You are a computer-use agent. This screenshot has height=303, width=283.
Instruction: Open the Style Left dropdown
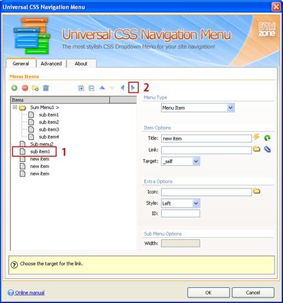tap(196, 203)
